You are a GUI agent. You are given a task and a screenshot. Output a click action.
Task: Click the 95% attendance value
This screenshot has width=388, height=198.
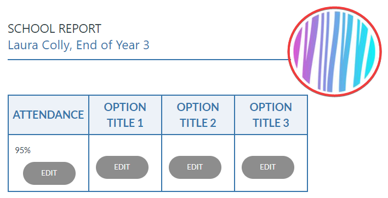coord(23,150)
